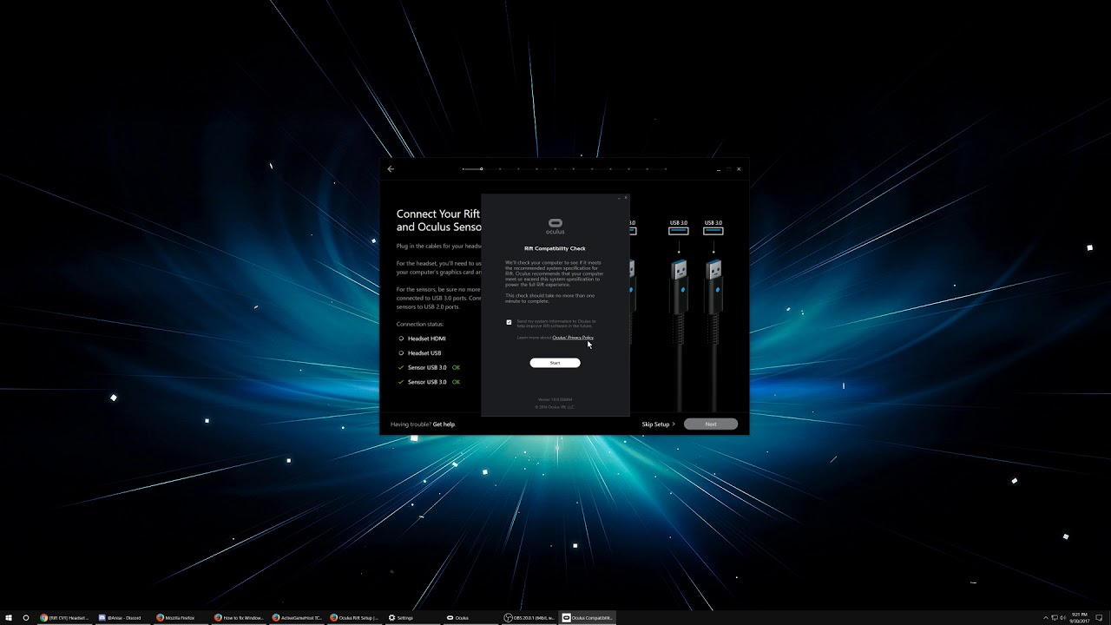Open the clock and date flyout
Viewport: 1111px width, 625px height.
[1081, 618]
